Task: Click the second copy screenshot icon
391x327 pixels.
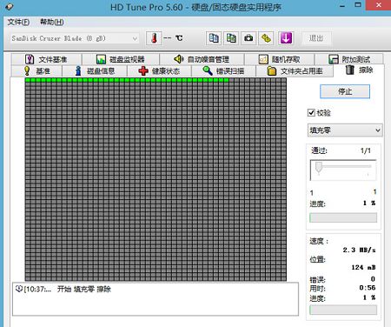Action: (x=231, y=38)
